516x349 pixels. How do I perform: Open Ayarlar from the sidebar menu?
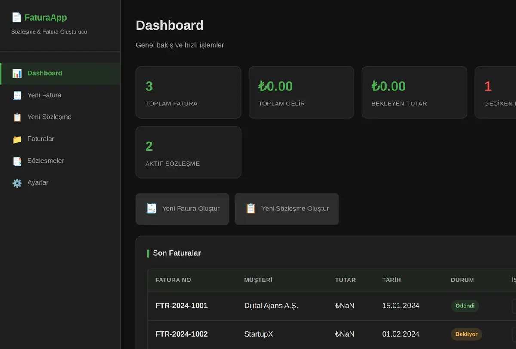(60, 183)
